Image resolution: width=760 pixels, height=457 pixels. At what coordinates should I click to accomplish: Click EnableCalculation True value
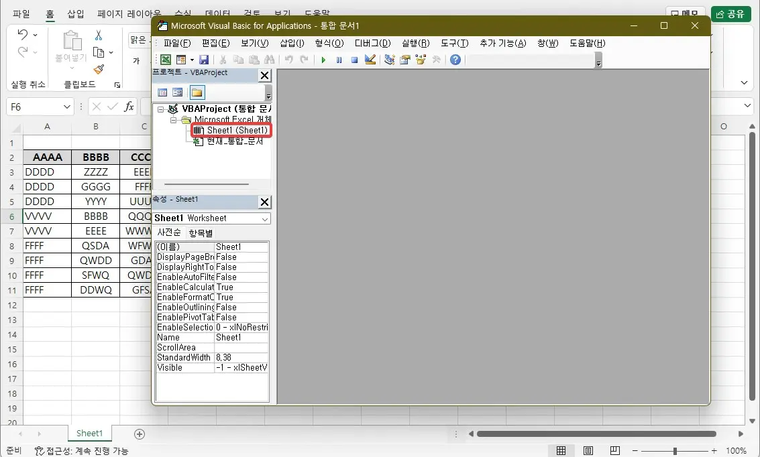[x=241, y=287]
